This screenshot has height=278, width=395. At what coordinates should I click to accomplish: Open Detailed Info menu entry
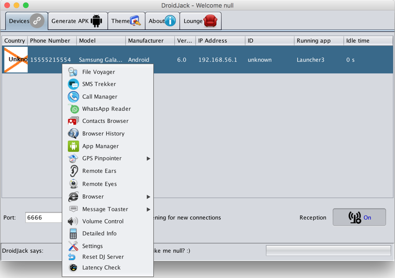108,234
